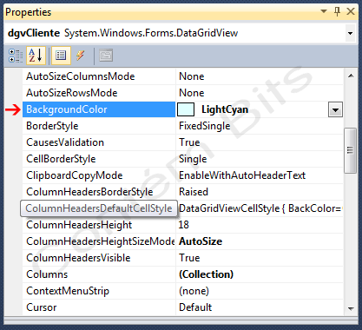Open the BackgroundColor LightCyan dropdown arrow

[335, 109]
